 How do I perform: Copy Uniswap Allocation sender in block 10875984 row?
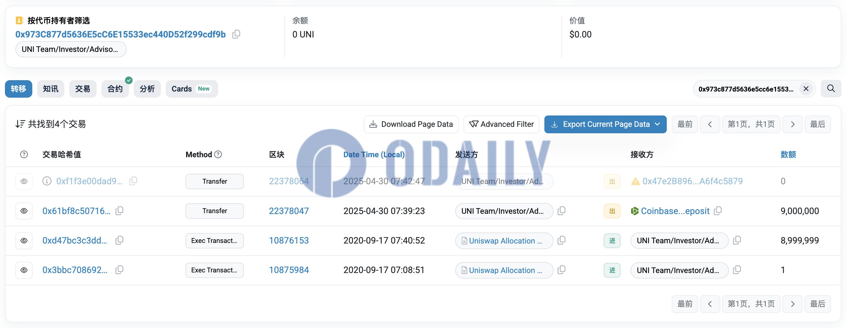(x=562, y=270)
